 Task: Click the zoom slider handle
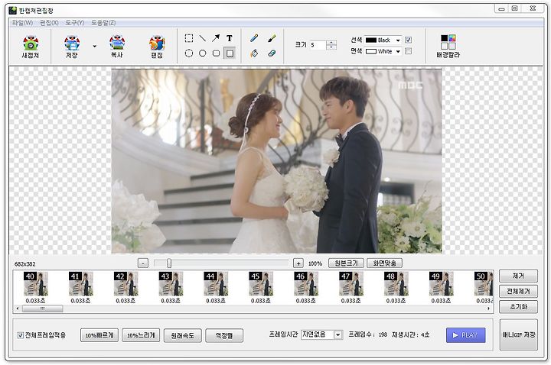click(169, 263)
